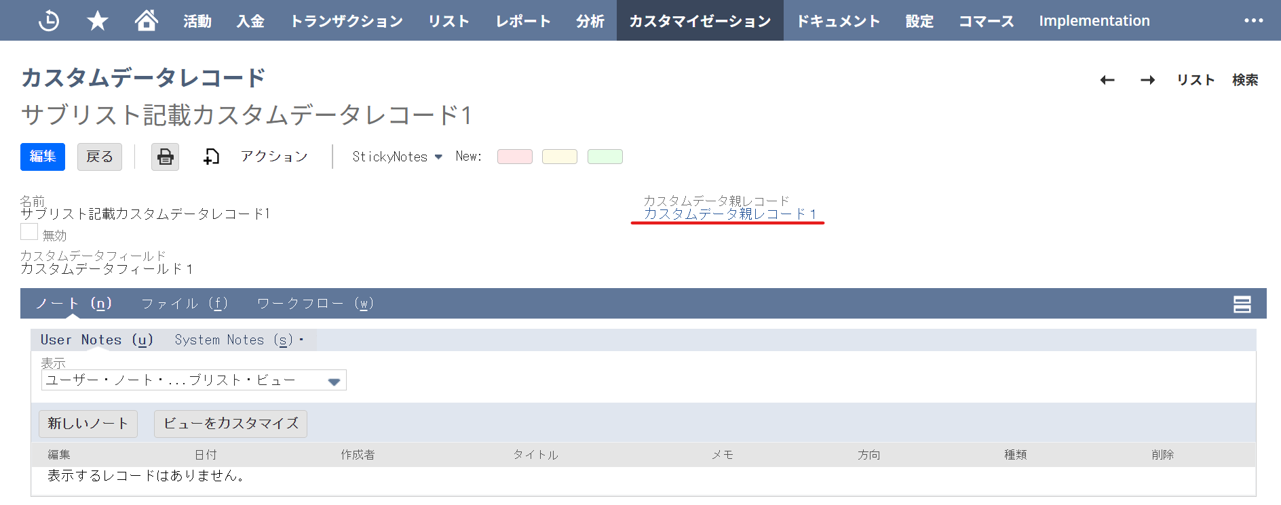Open the 入金 menu
This screenshot has width=1281, height=505.
click(x=250, y=21)
